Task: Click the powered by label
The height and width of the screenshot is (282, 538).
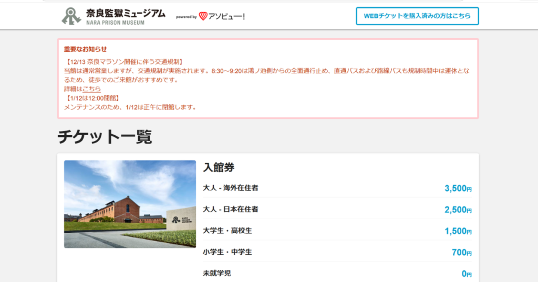Action: [187, 17]
